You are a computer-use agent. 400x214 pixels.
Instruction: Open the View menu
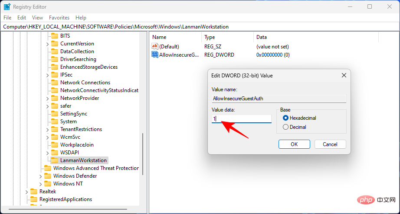(37, 18)
